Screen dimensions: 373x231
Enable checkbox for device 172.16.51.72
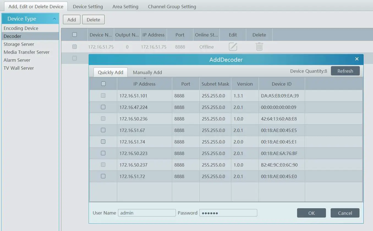tap(103, 176)
